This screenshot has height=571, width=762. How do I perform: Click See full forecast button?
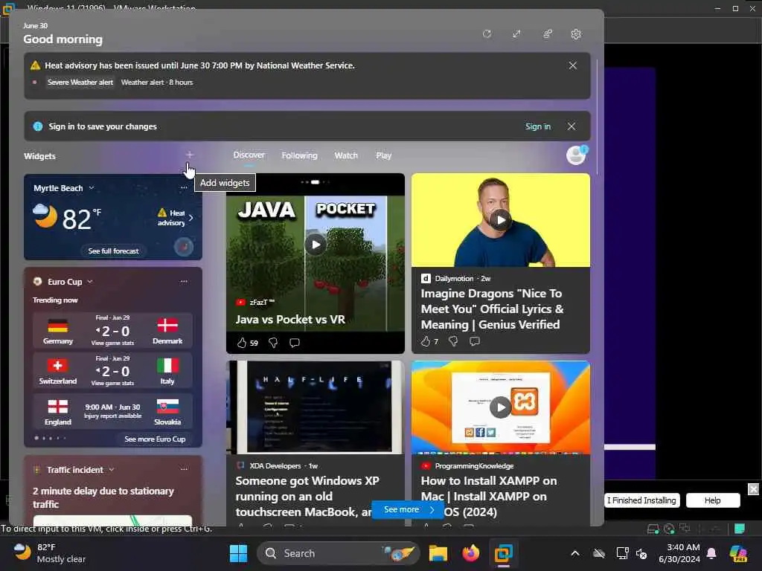click(x=113, y=251)
